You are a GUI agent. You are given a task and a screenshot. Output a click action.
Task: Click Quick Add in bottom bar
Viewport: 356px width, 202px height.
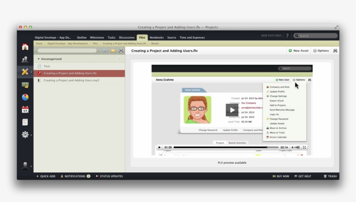pyautogui.click(x=46, y=176)
